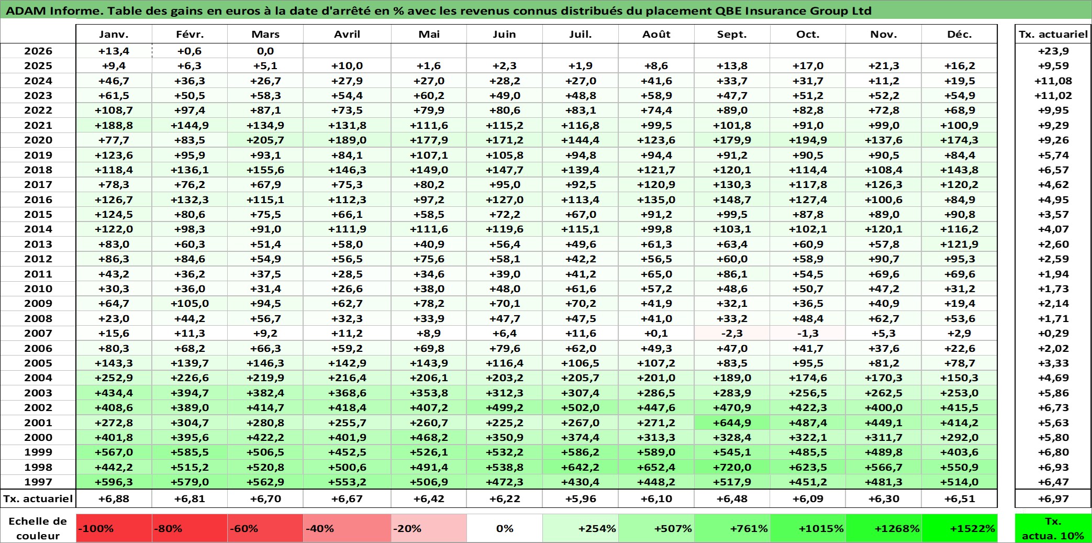Viewport: 1092px width, 543px height.
Task: Click the +567,0 cell in row 1999
Action: point(114,452)
